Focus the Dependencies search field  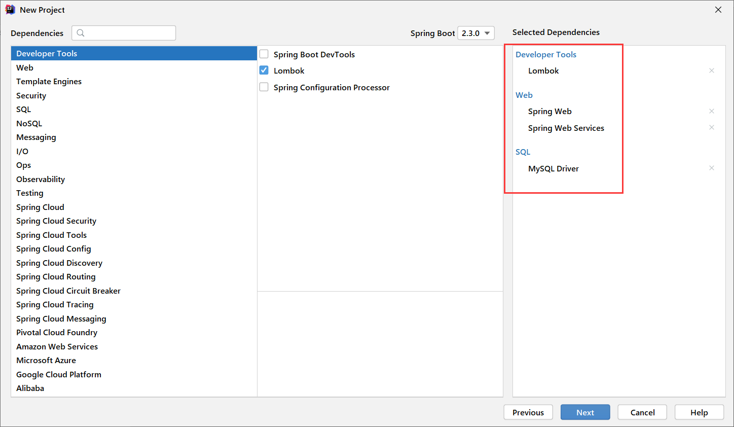tap(124, 33)
